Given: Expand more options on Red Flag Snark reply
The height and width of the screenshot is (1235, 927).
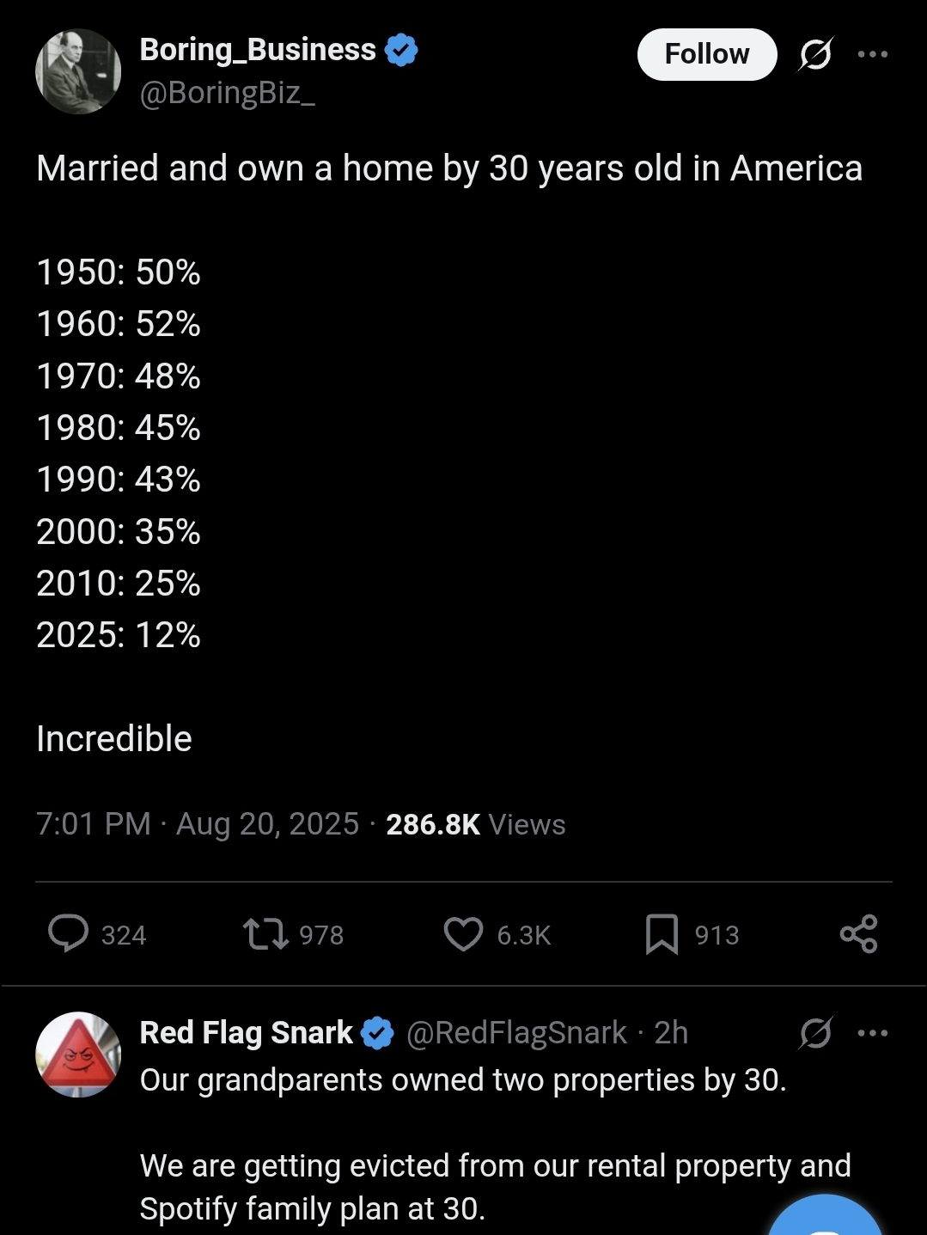Looking at the screenshot, I should [873, 1033].
